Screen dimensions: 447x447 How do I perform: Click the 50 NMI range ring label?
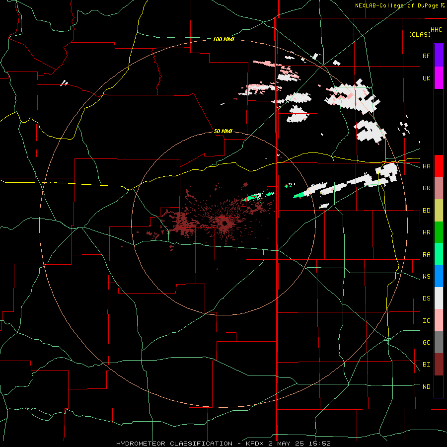tap(223, 132)
